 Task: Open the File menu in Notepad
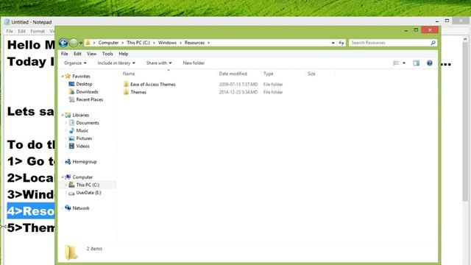[x=10, y=31]
